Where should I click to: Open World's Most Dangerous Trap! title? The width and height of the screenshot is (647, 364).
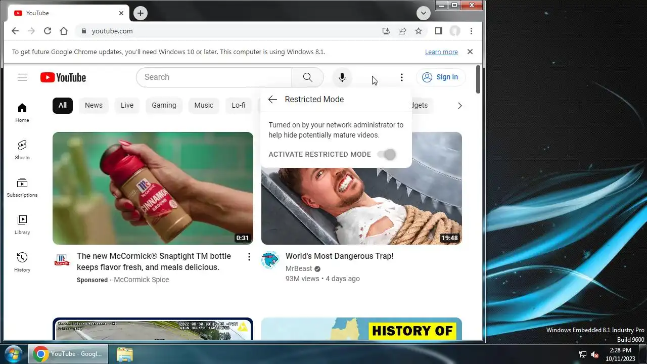tap(340, 256)
